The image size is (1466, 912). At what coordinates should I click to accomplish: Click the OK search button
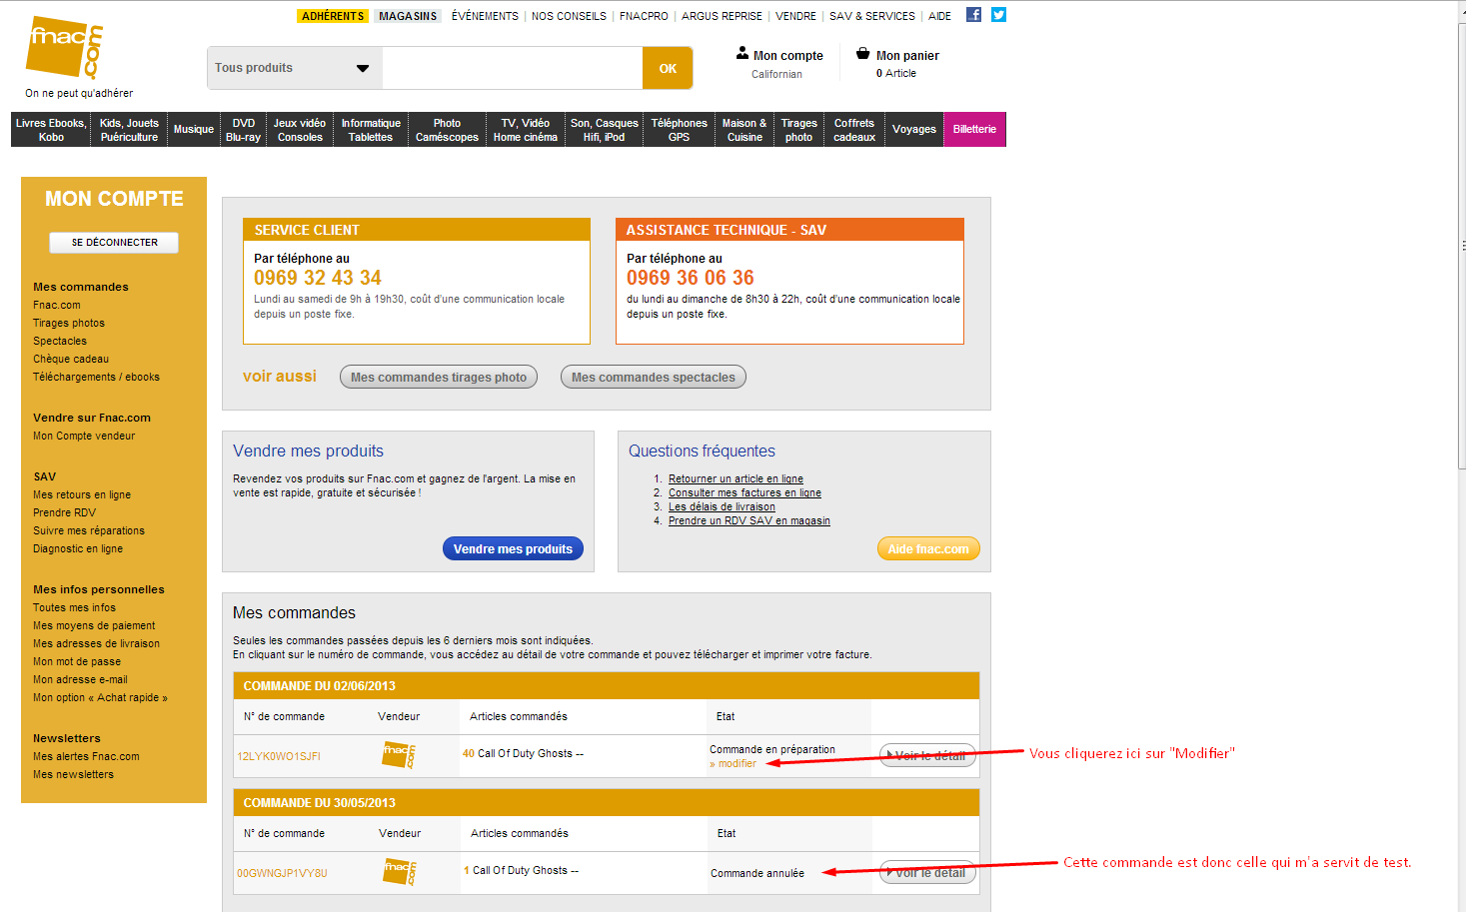point(668,68)
